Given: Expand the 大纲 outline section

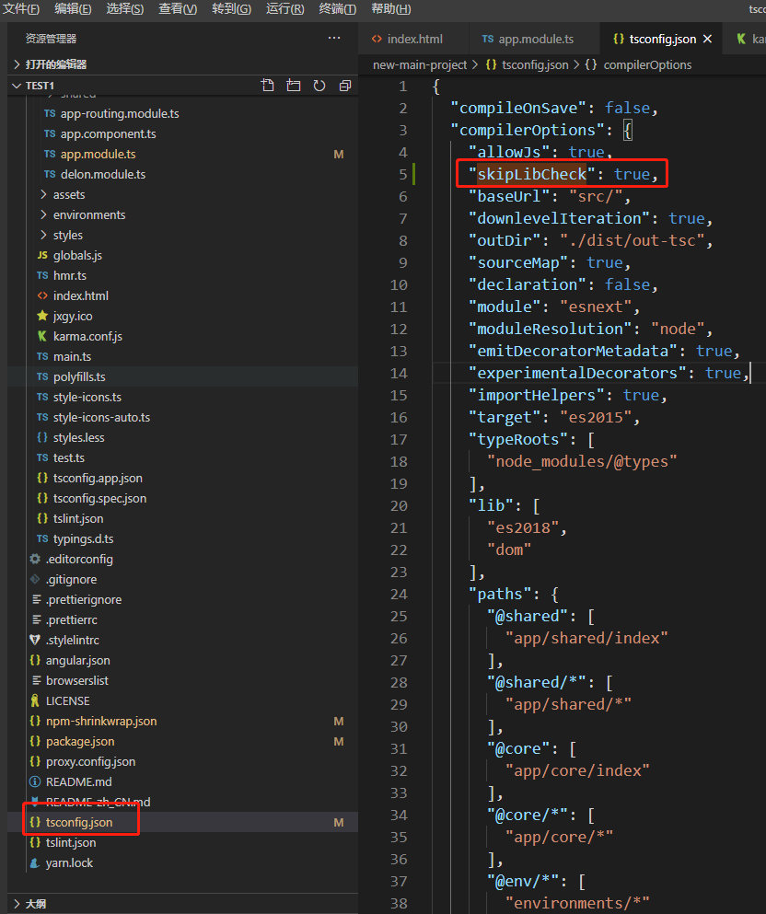Looking at the screenshot, I should [x=182, y=904].
